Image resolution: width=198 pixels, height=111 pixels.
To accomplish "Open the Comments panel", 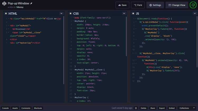I will click(x=26, y=108).
